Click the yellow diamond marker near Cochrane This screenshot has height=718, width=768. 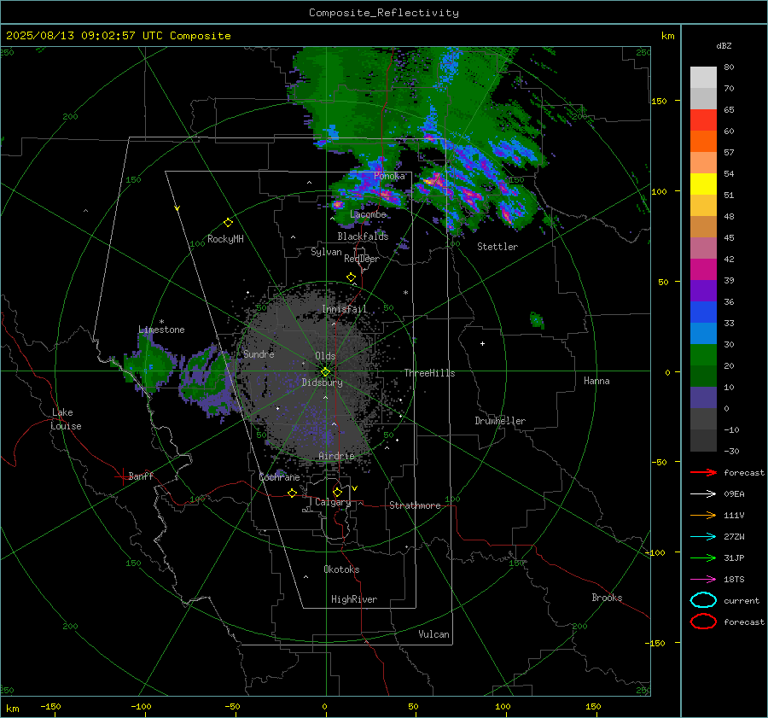[x=293, y=493]
